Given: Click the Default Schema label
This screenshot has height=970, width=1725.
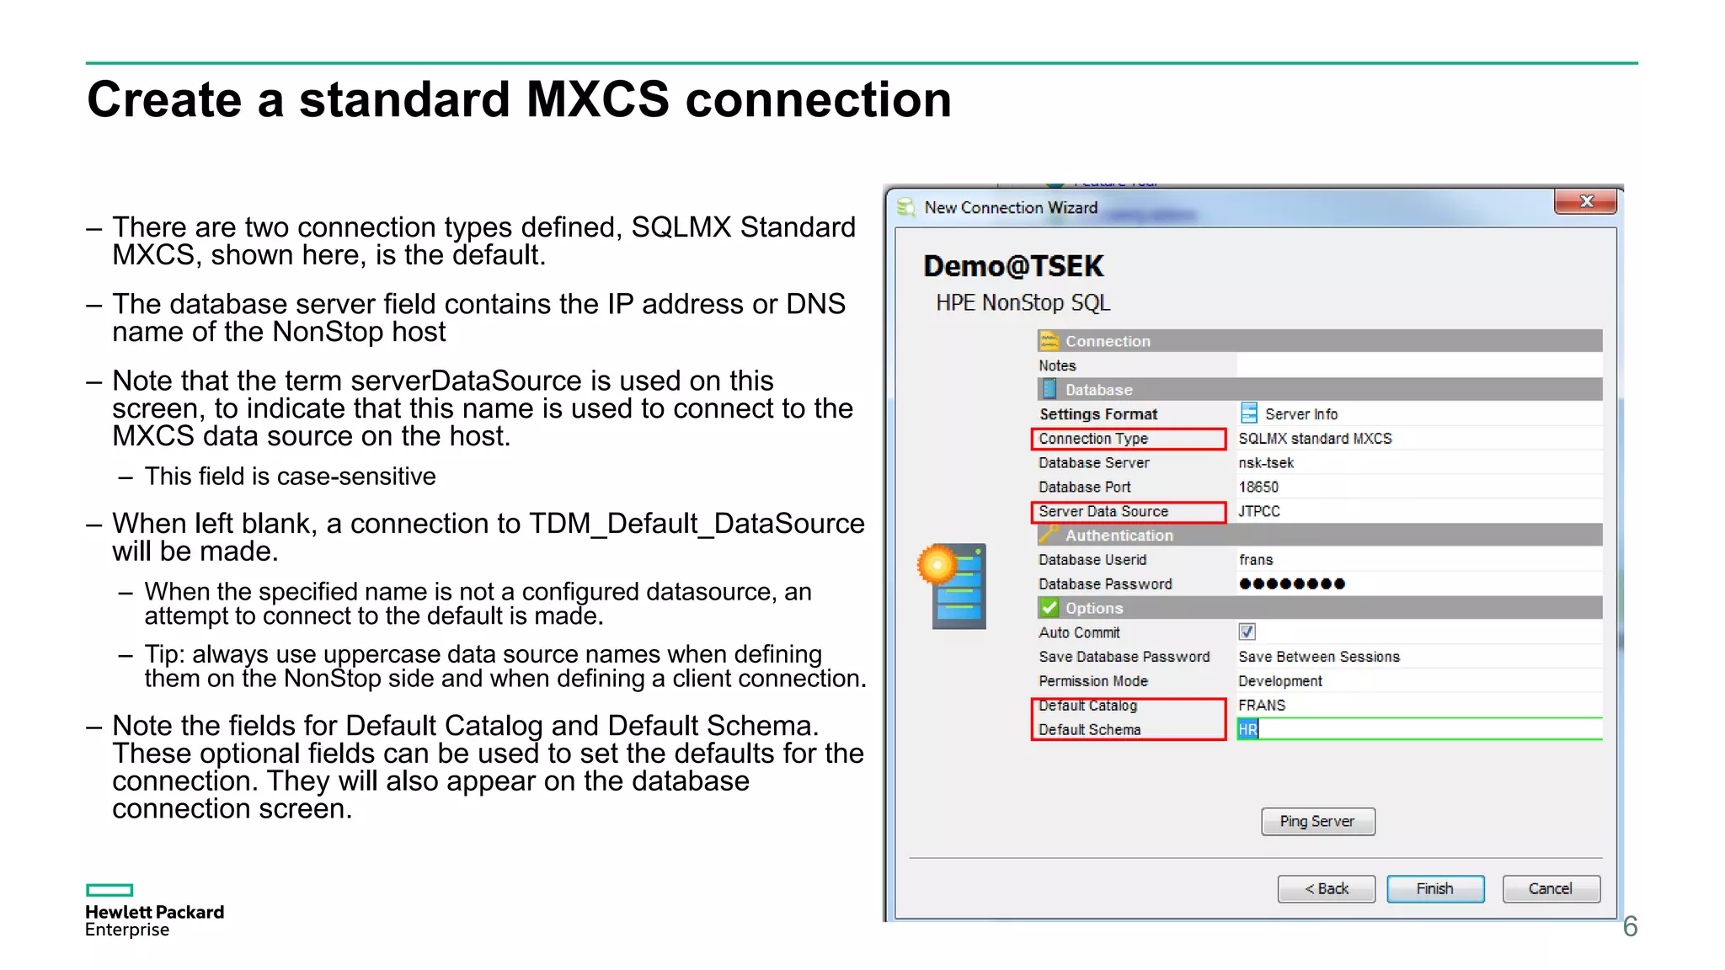Looking at the screenshot, I should coord(1090,730).
